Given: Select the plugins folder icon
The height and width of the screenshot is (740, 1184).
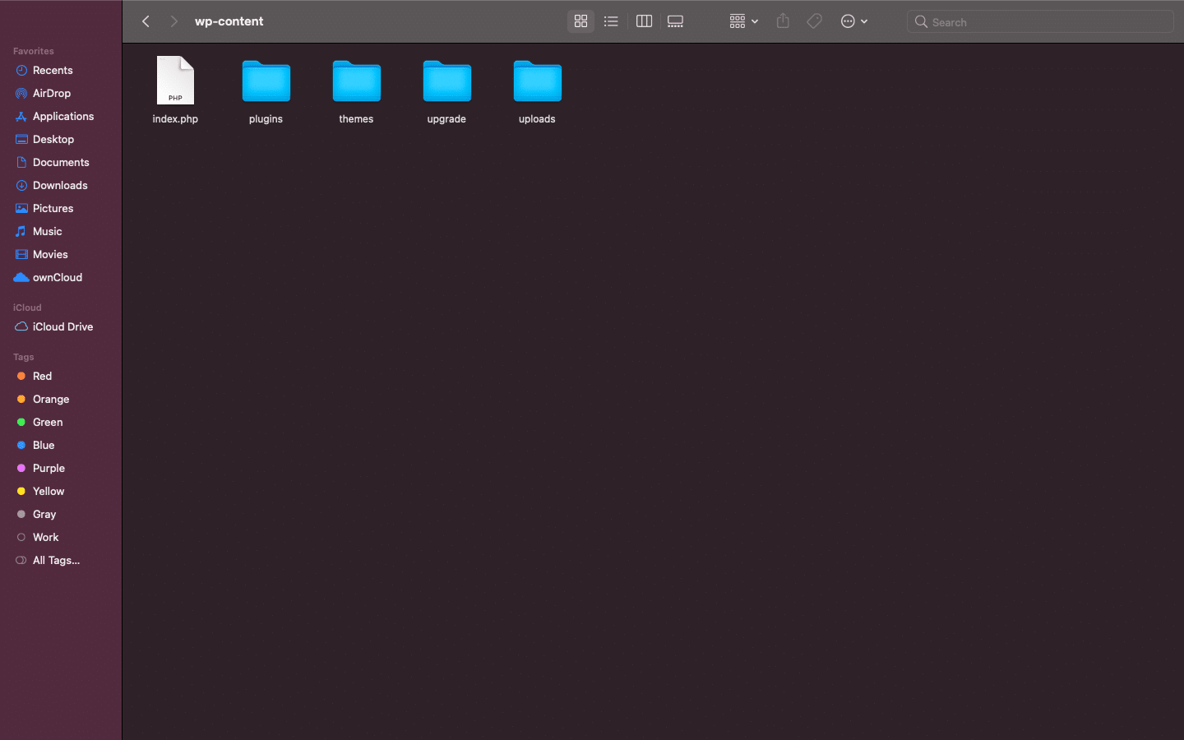Looking at the screenshot, I should pyautogui.click(x=266, y=81).
